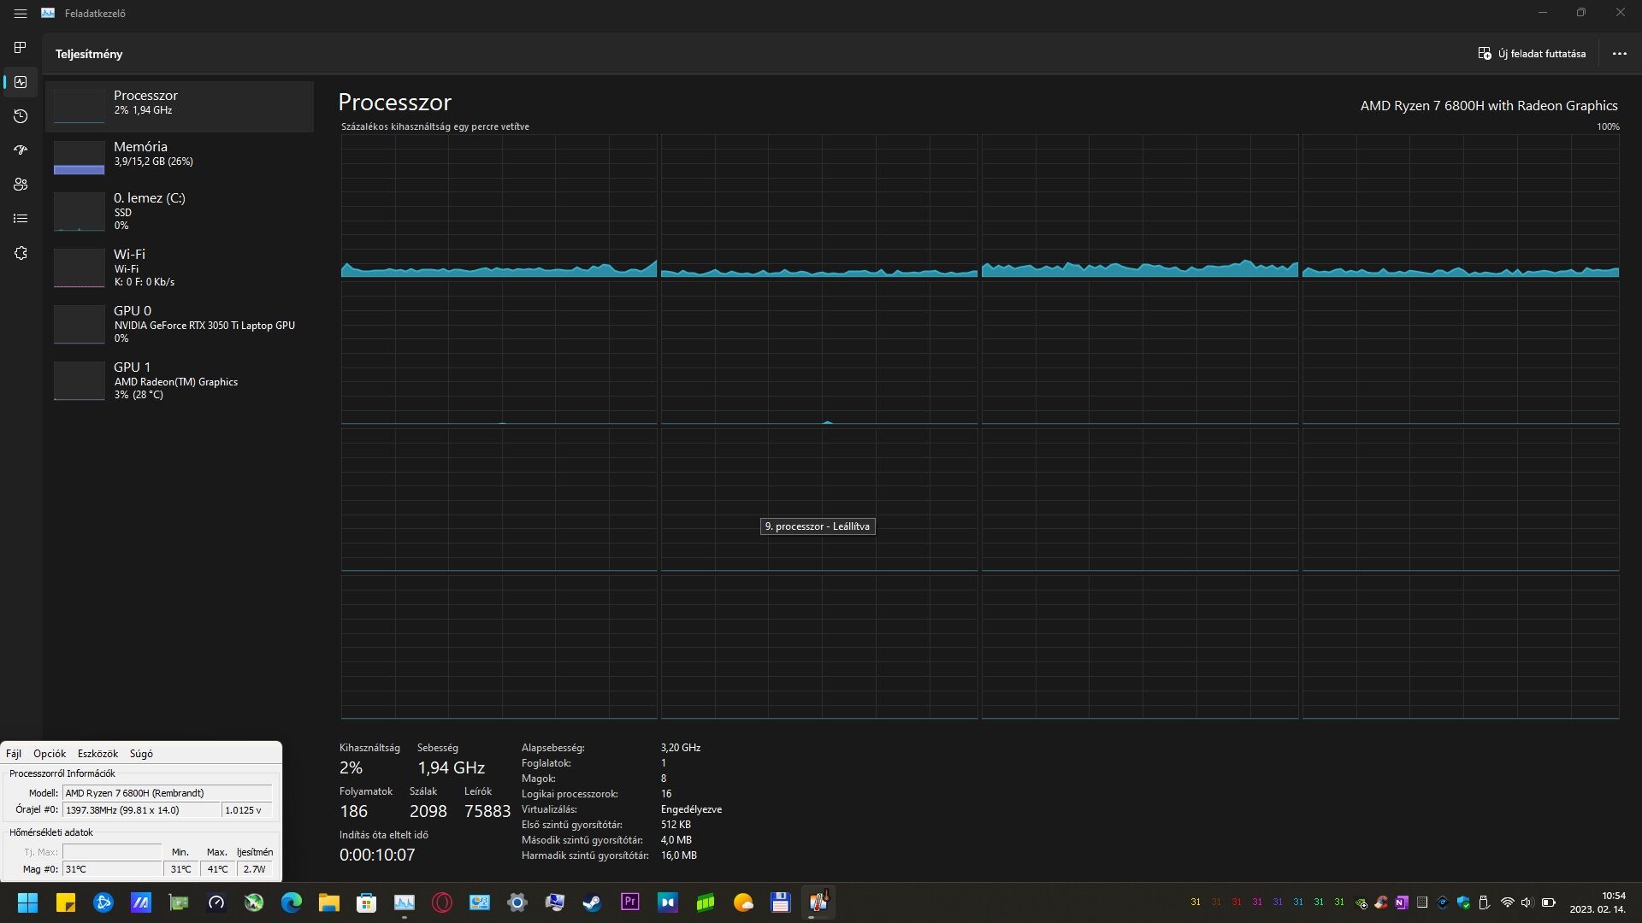The height and width of the screenshot is (923, 1642).
Task: Select the Wi-Fi performance entry
Action: tap(180, 267)
